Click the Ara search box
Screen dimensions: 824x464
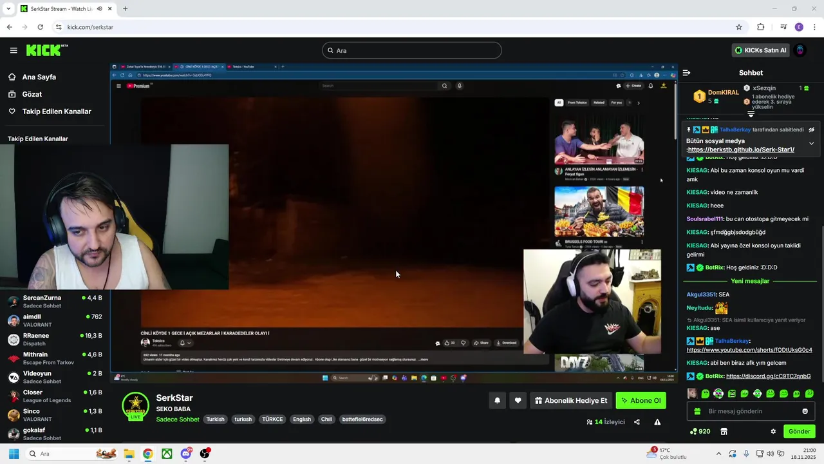412,50
